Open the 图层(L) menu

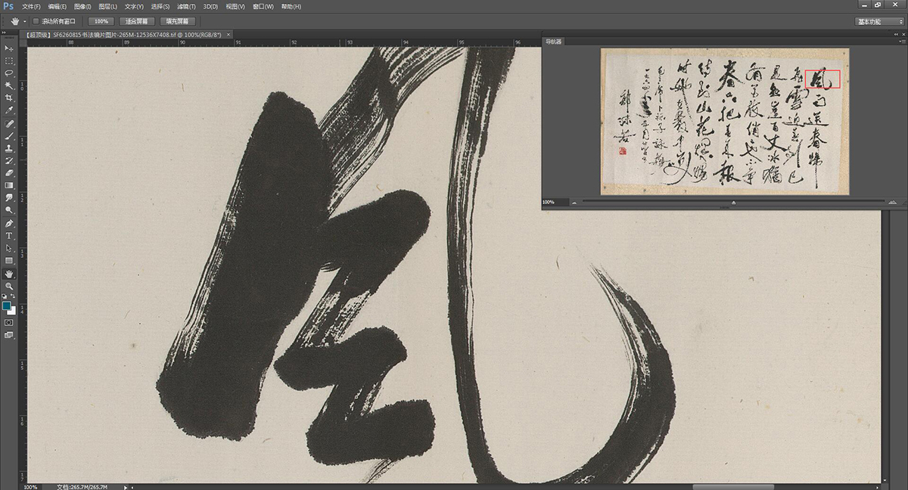107,6
